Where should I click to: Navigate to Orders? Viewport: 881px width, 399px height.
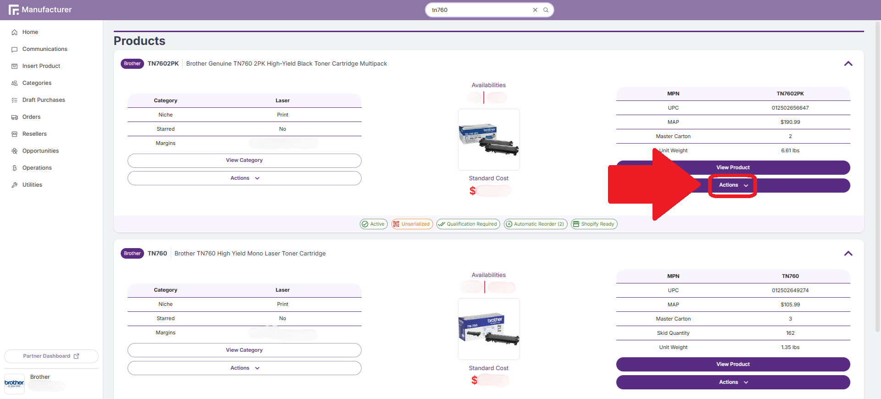point(32,117)
